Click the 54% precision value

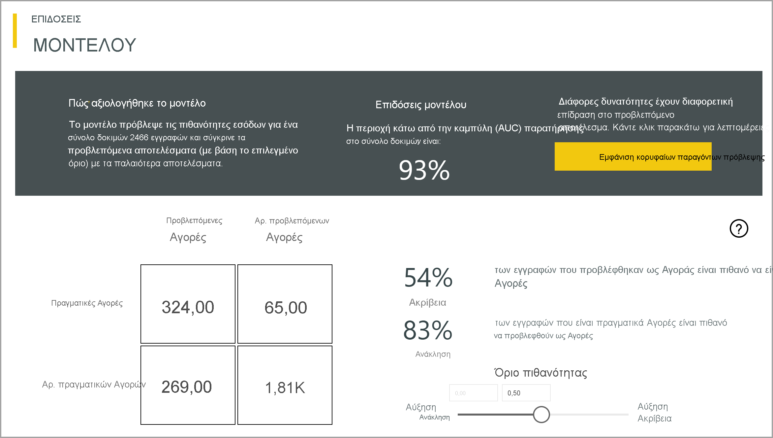click(428, 278)
